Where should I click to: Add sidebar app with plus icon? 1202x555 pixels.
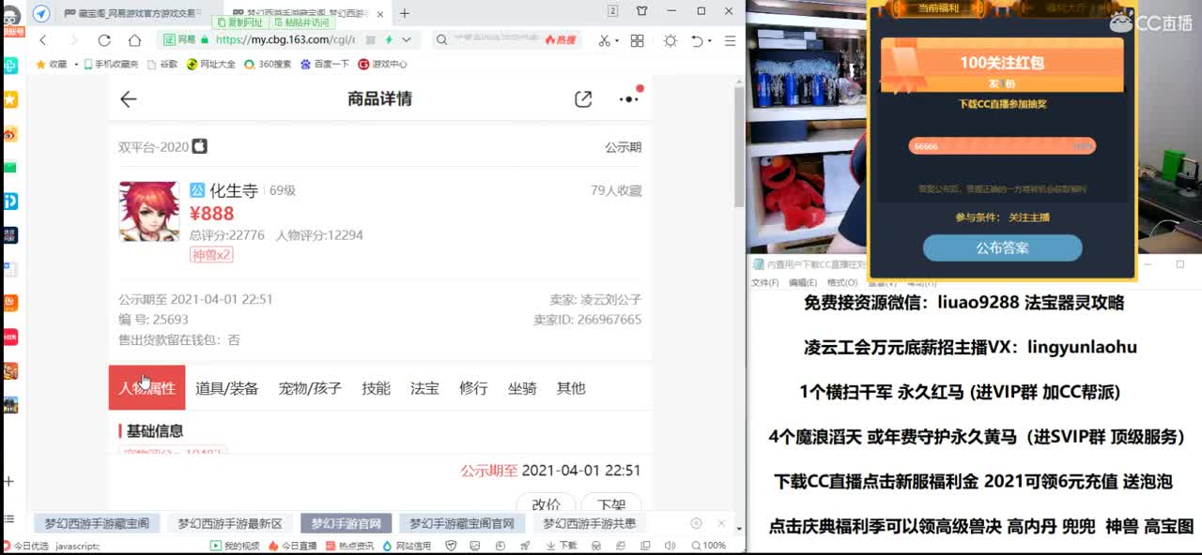(x=9, y=481)
